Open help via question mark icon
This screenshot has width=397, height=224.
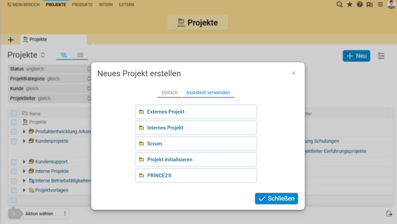360,5
